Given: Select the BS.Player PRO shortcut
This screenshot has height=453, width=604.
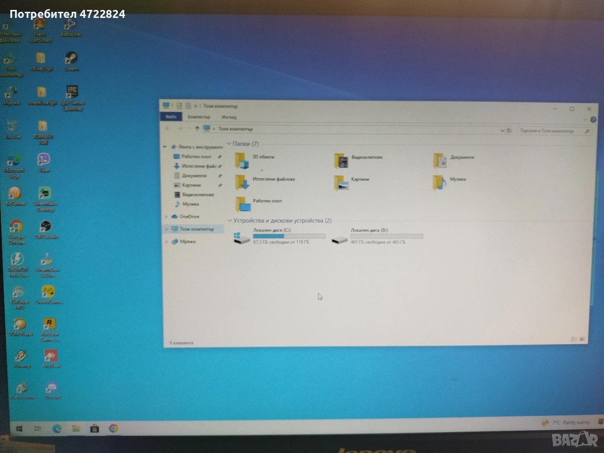Looking at the screenshot, I should point(19,297).
